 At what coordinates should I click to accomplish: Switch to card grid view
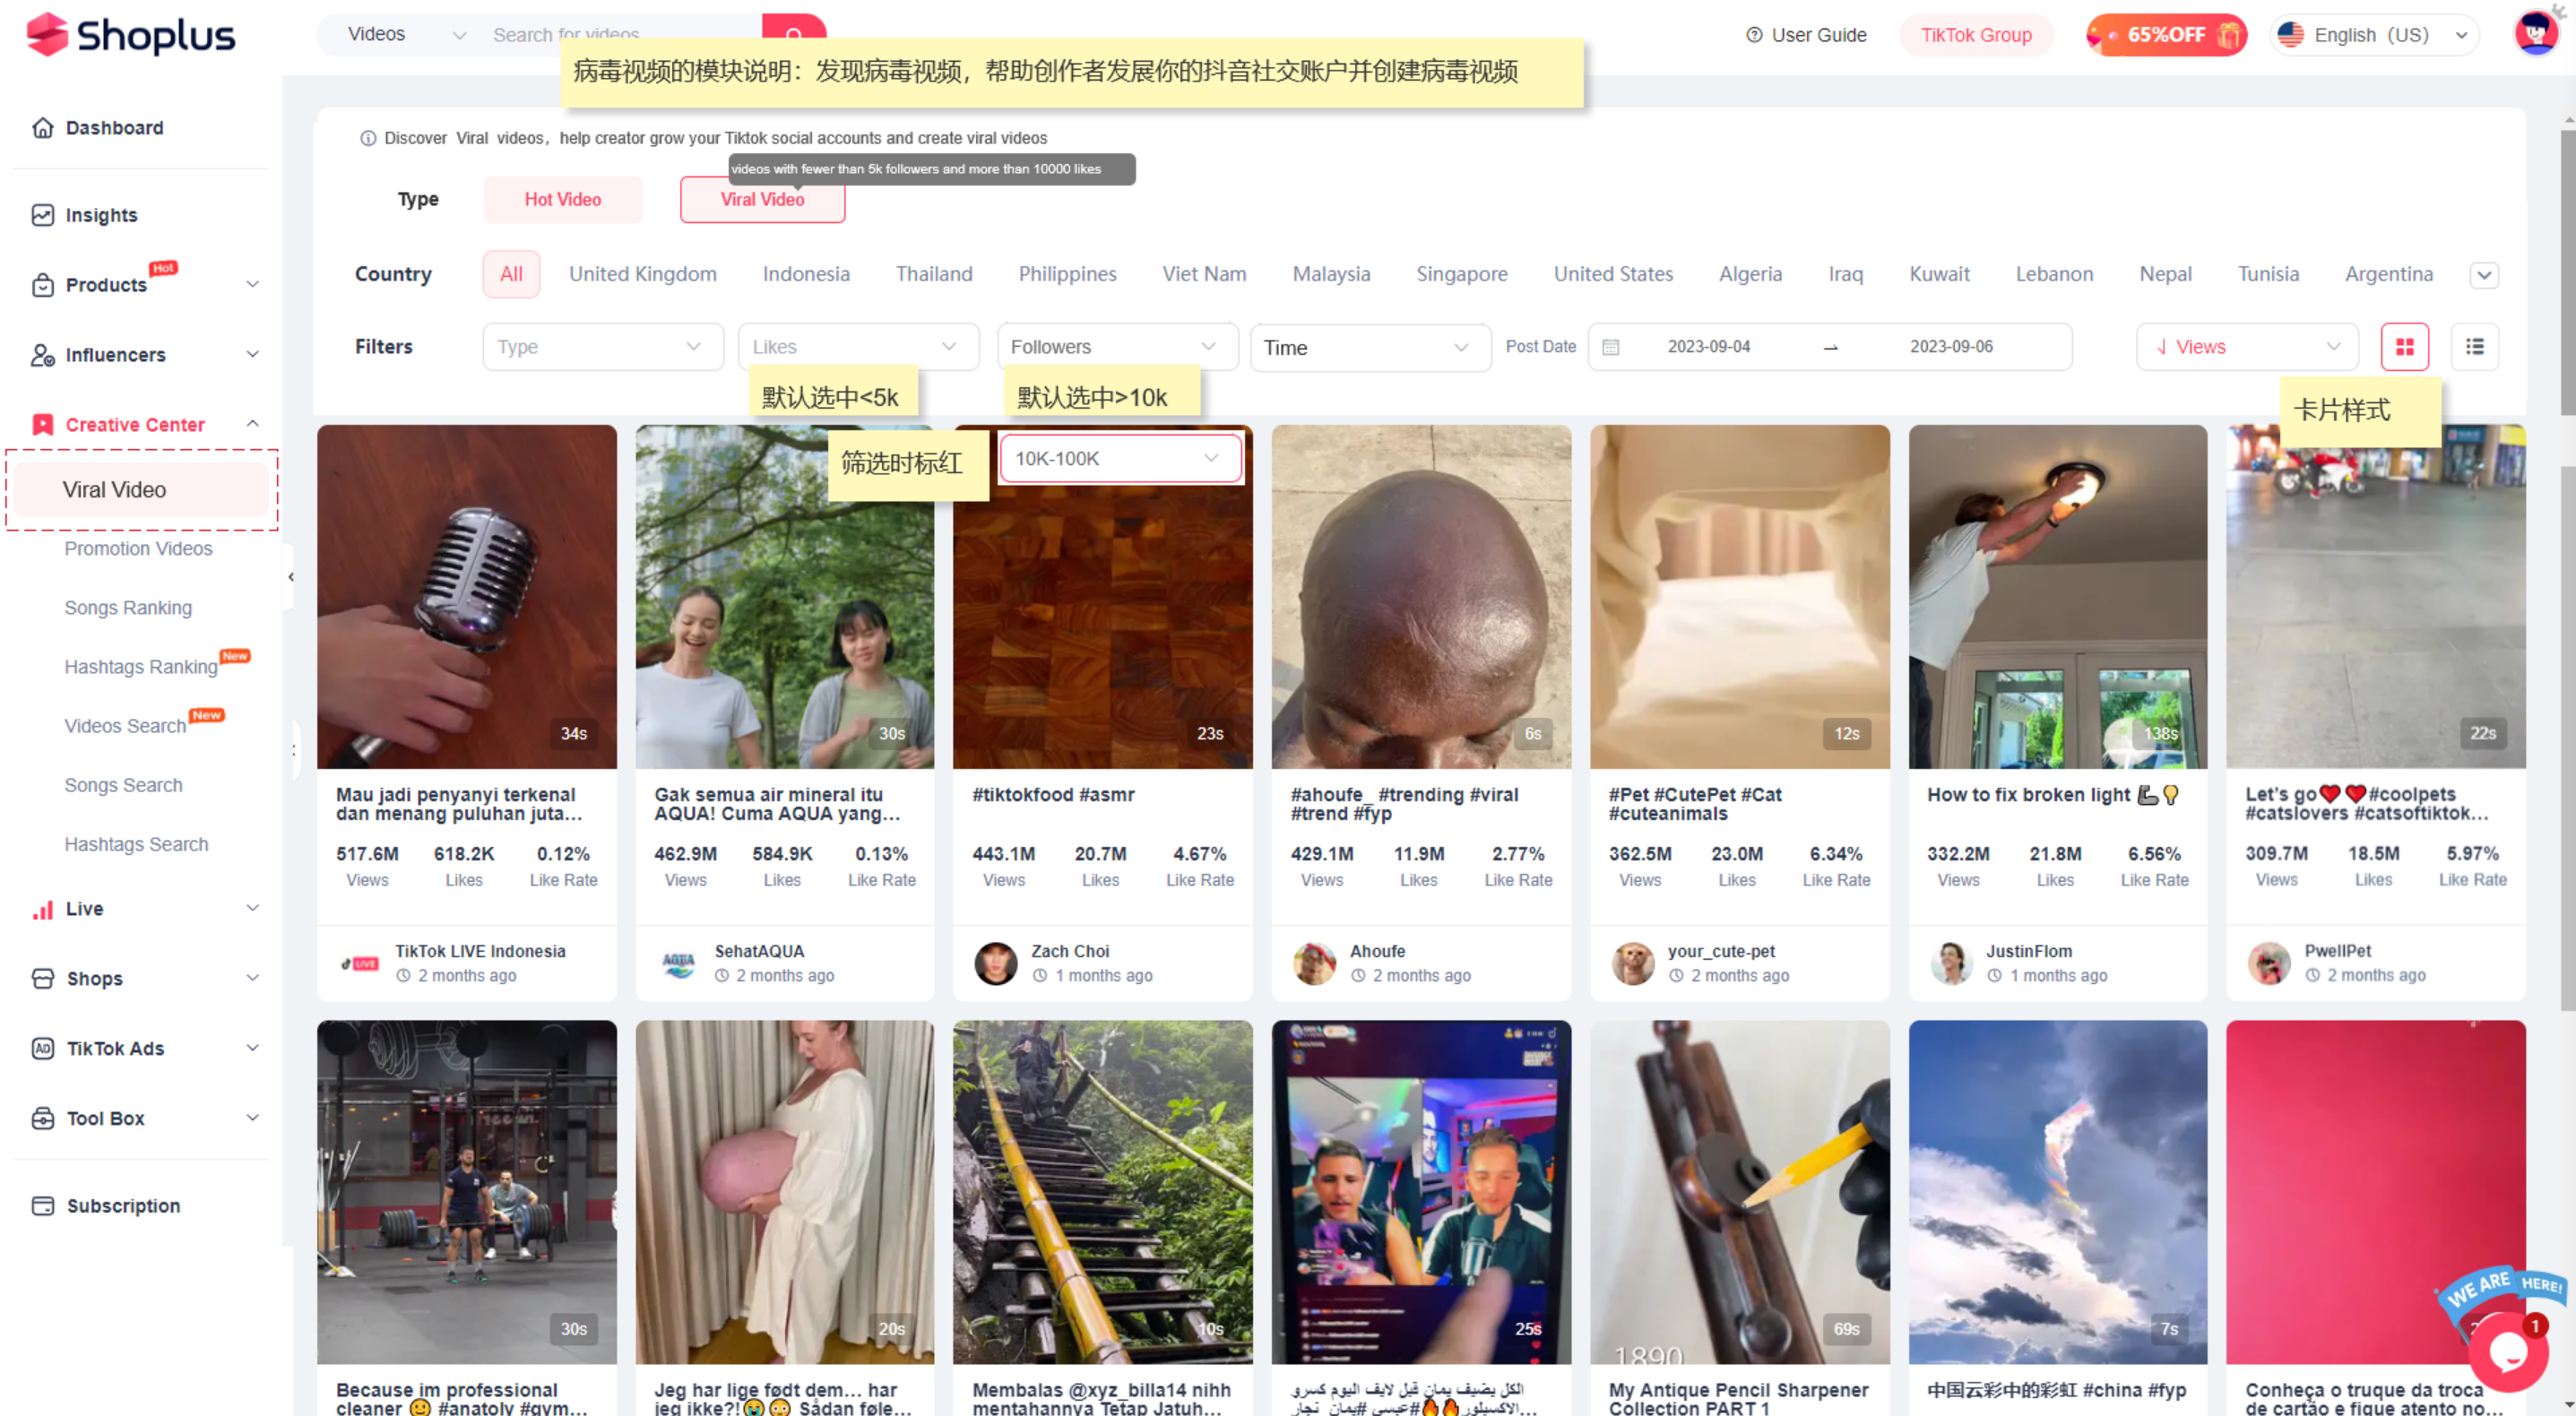(x=2404, y=347)
